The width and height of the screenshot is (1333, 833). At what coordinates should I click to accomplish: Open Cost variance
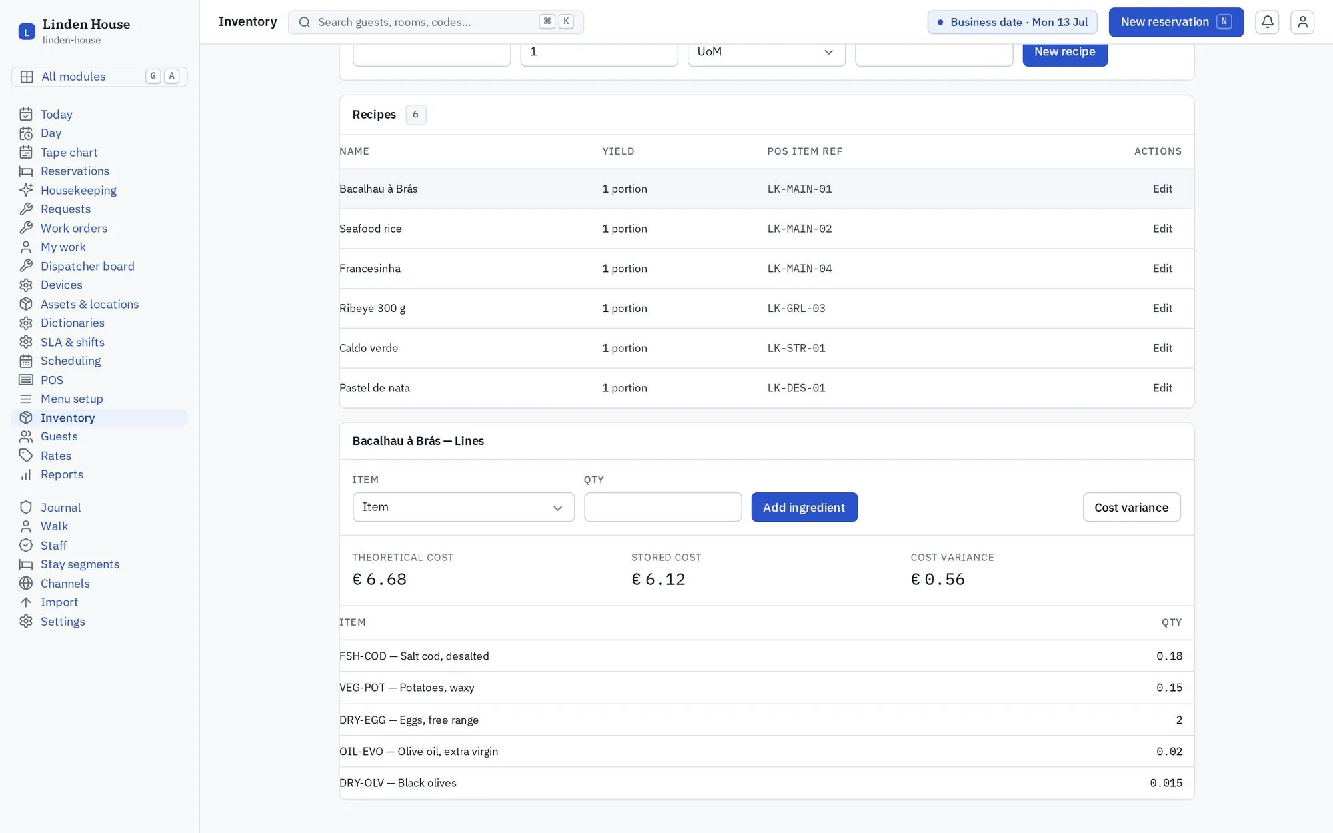(x=1131, y=508)
